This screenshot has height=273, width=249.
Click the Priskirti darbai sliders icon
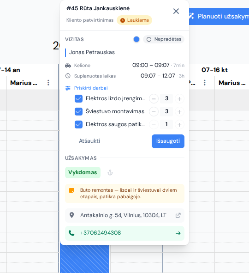point(68,88)
